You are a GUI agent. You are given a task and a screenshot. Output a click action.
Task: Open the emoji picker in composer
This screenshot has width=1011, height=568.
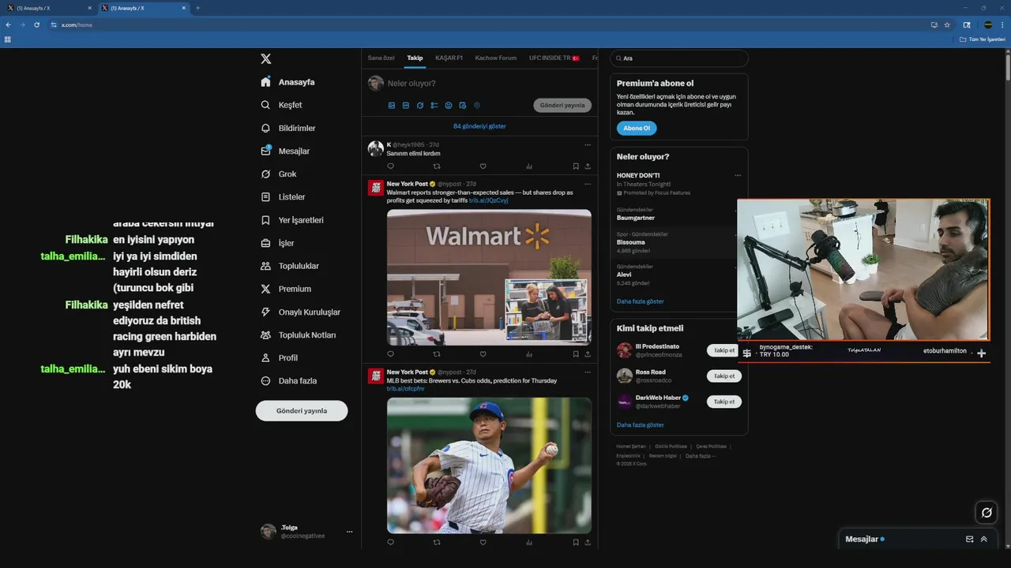pyautogui.click(x=449, y=105)
